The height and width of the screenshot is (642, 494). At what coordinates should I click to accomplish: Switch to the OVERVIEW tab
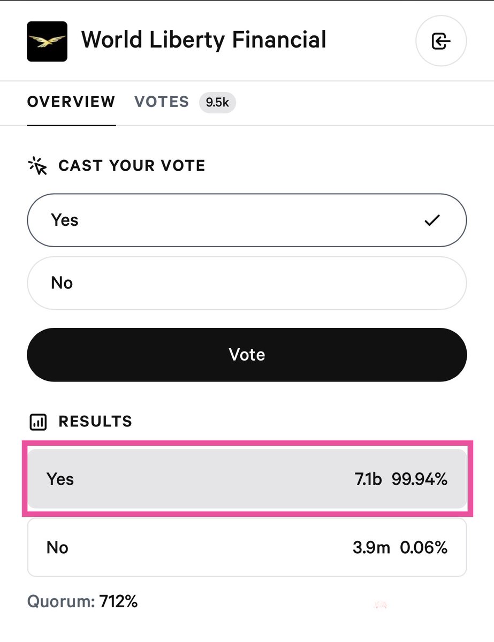71,102
